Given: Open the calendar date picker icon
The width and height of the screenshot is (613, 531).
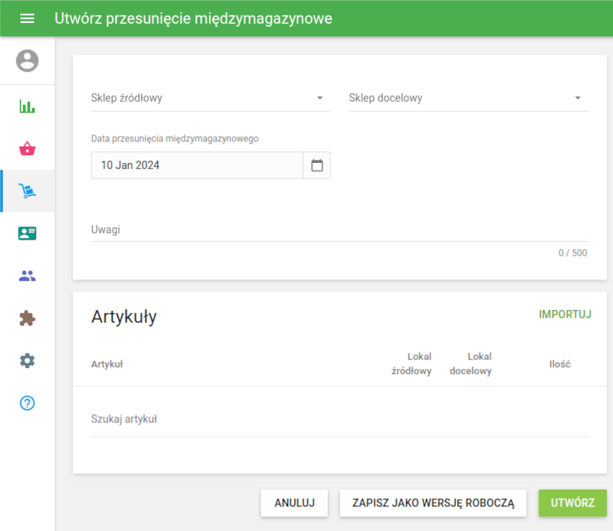Looking at the screenshot, I should coord(317,165).
